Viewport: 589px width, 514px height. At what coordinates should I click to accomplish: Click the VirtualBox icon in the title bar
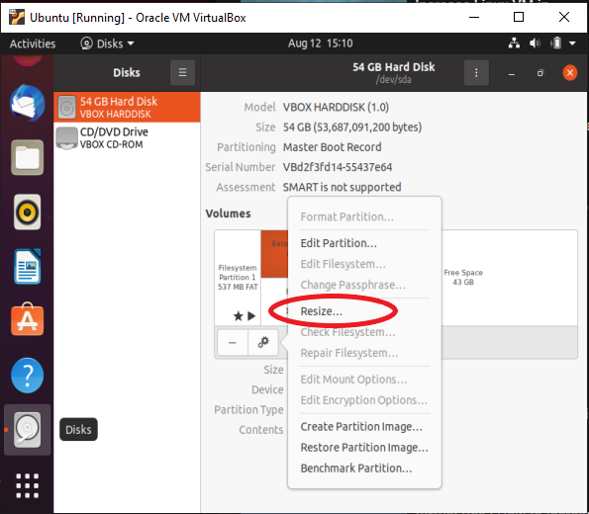[x=17, y=17]
